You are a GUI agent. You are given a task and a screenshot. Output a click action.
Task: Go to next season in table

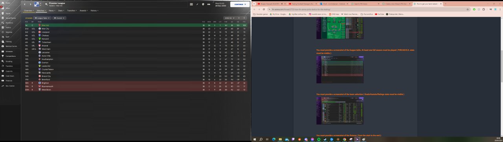244,18
